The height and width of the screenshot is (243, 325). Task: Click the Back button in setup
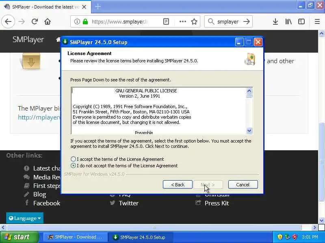[178, 185]
